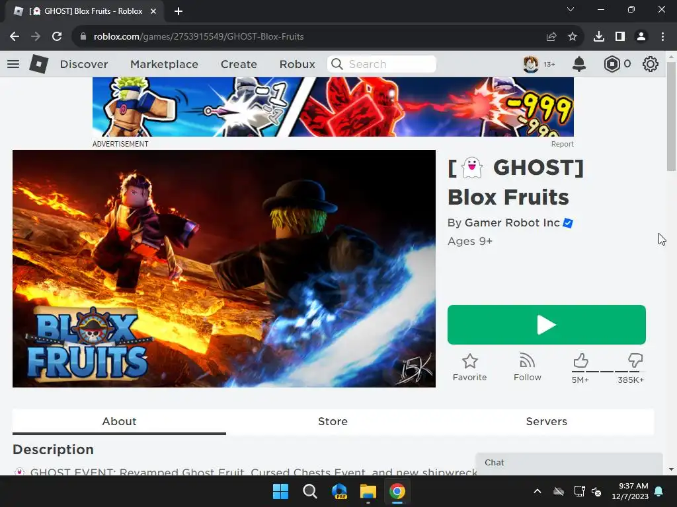The image size is (677, 507).
Task: Click the search magnifier icon in Roblox
Action: point(337,64)
